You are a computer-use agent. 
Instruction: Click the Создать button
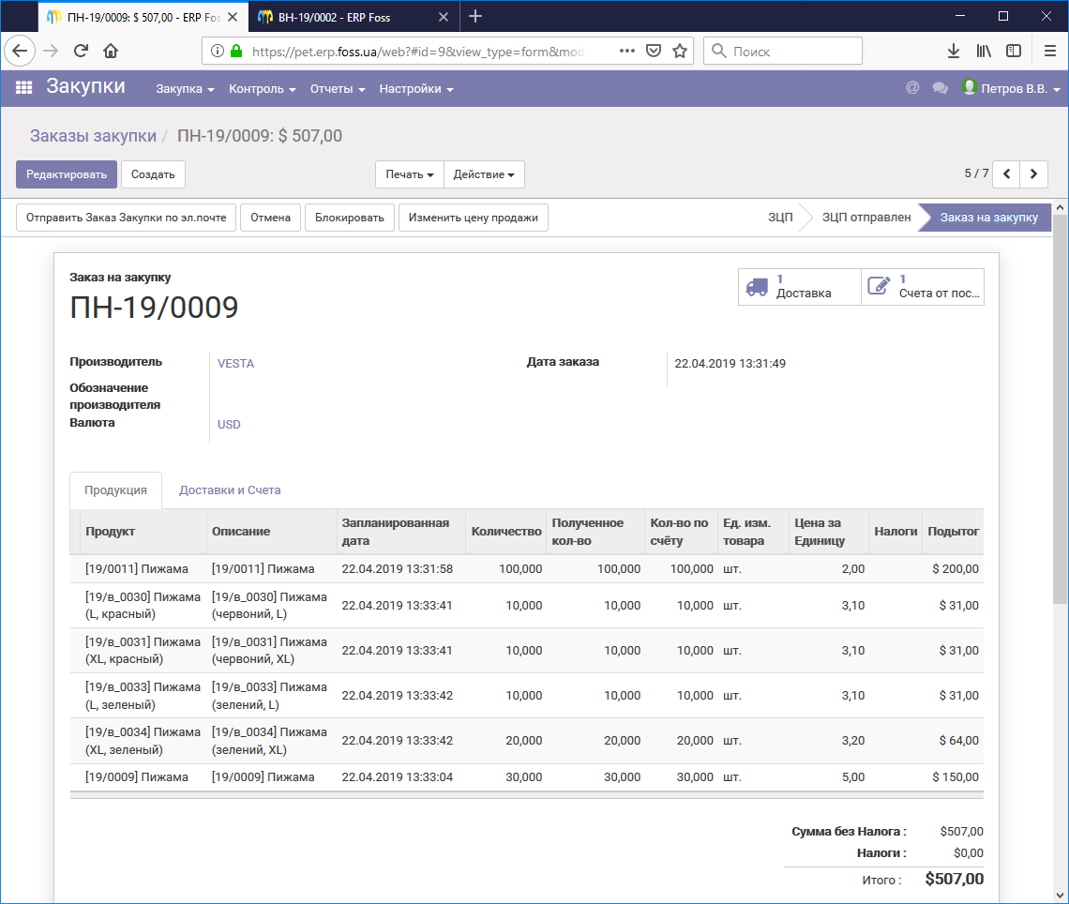click(x=153, y=174)
